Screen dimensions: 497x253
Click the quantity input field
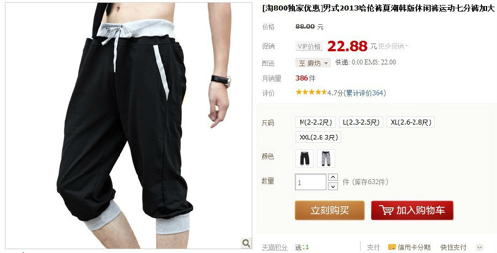pos(310,182)
